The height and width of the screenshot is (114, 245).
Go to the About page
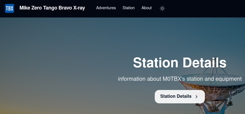point(147,8)
